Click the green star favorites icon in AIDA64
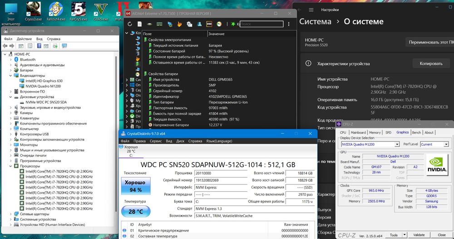The image size is (454, 239). pos(233,24)
